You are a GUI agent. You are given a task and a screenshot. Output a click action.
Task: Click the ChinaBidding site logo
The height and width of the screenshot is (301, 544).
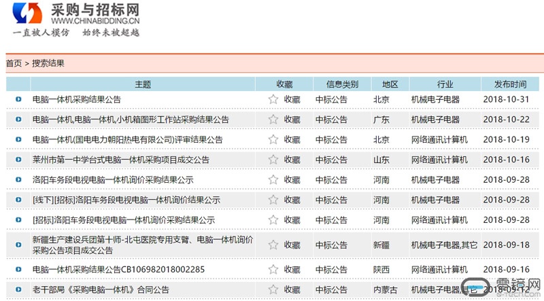click(x=76, y=19)
